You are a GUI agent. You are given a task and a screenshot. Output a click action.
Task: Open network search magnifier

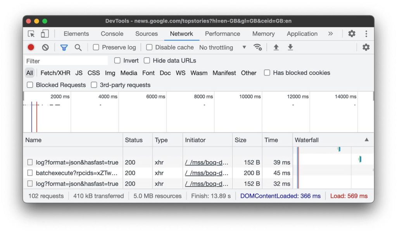[78, 47]
